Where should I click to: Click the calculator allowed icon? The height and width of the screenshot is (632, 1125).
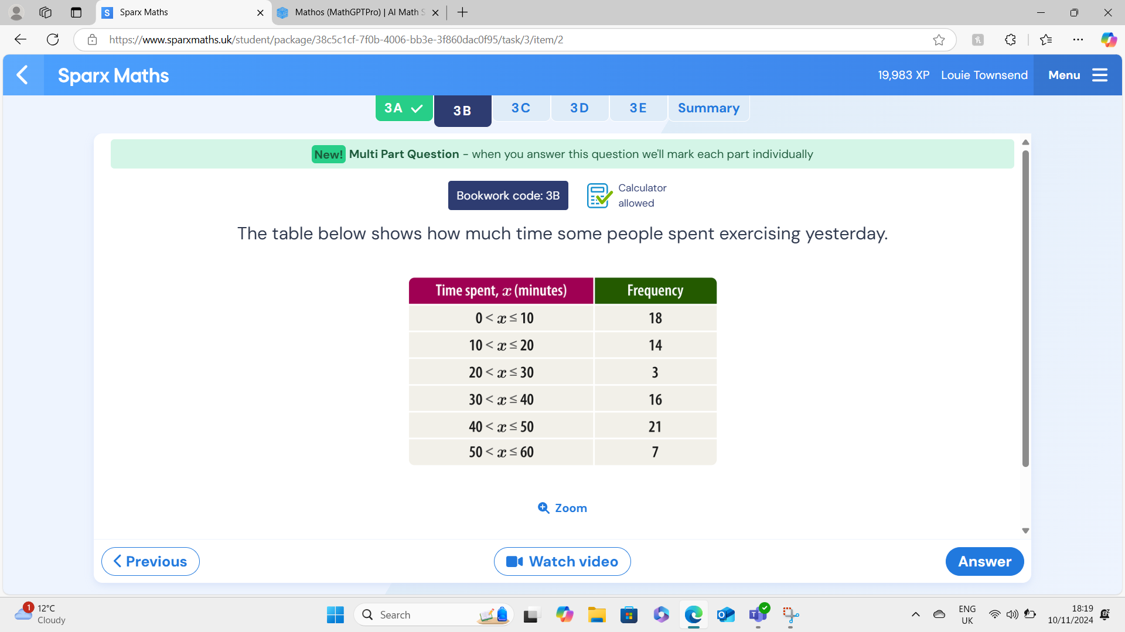click(x=599, y=195)
